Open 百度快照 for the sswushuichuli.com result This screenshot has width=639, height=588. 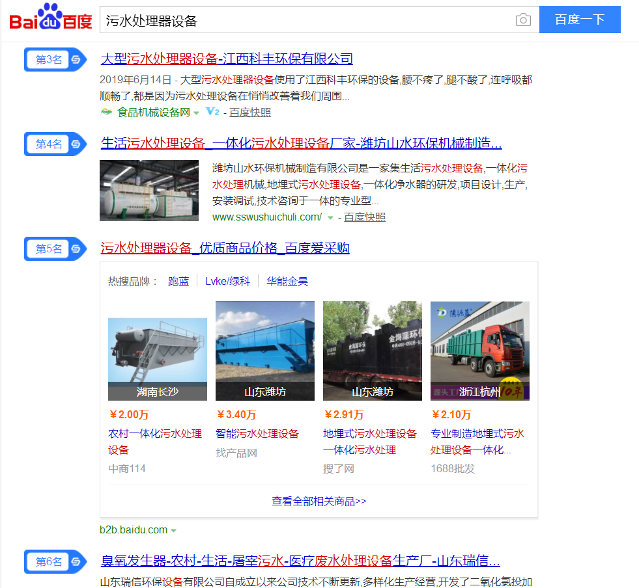pyautogui.click(x=365, y=217)
